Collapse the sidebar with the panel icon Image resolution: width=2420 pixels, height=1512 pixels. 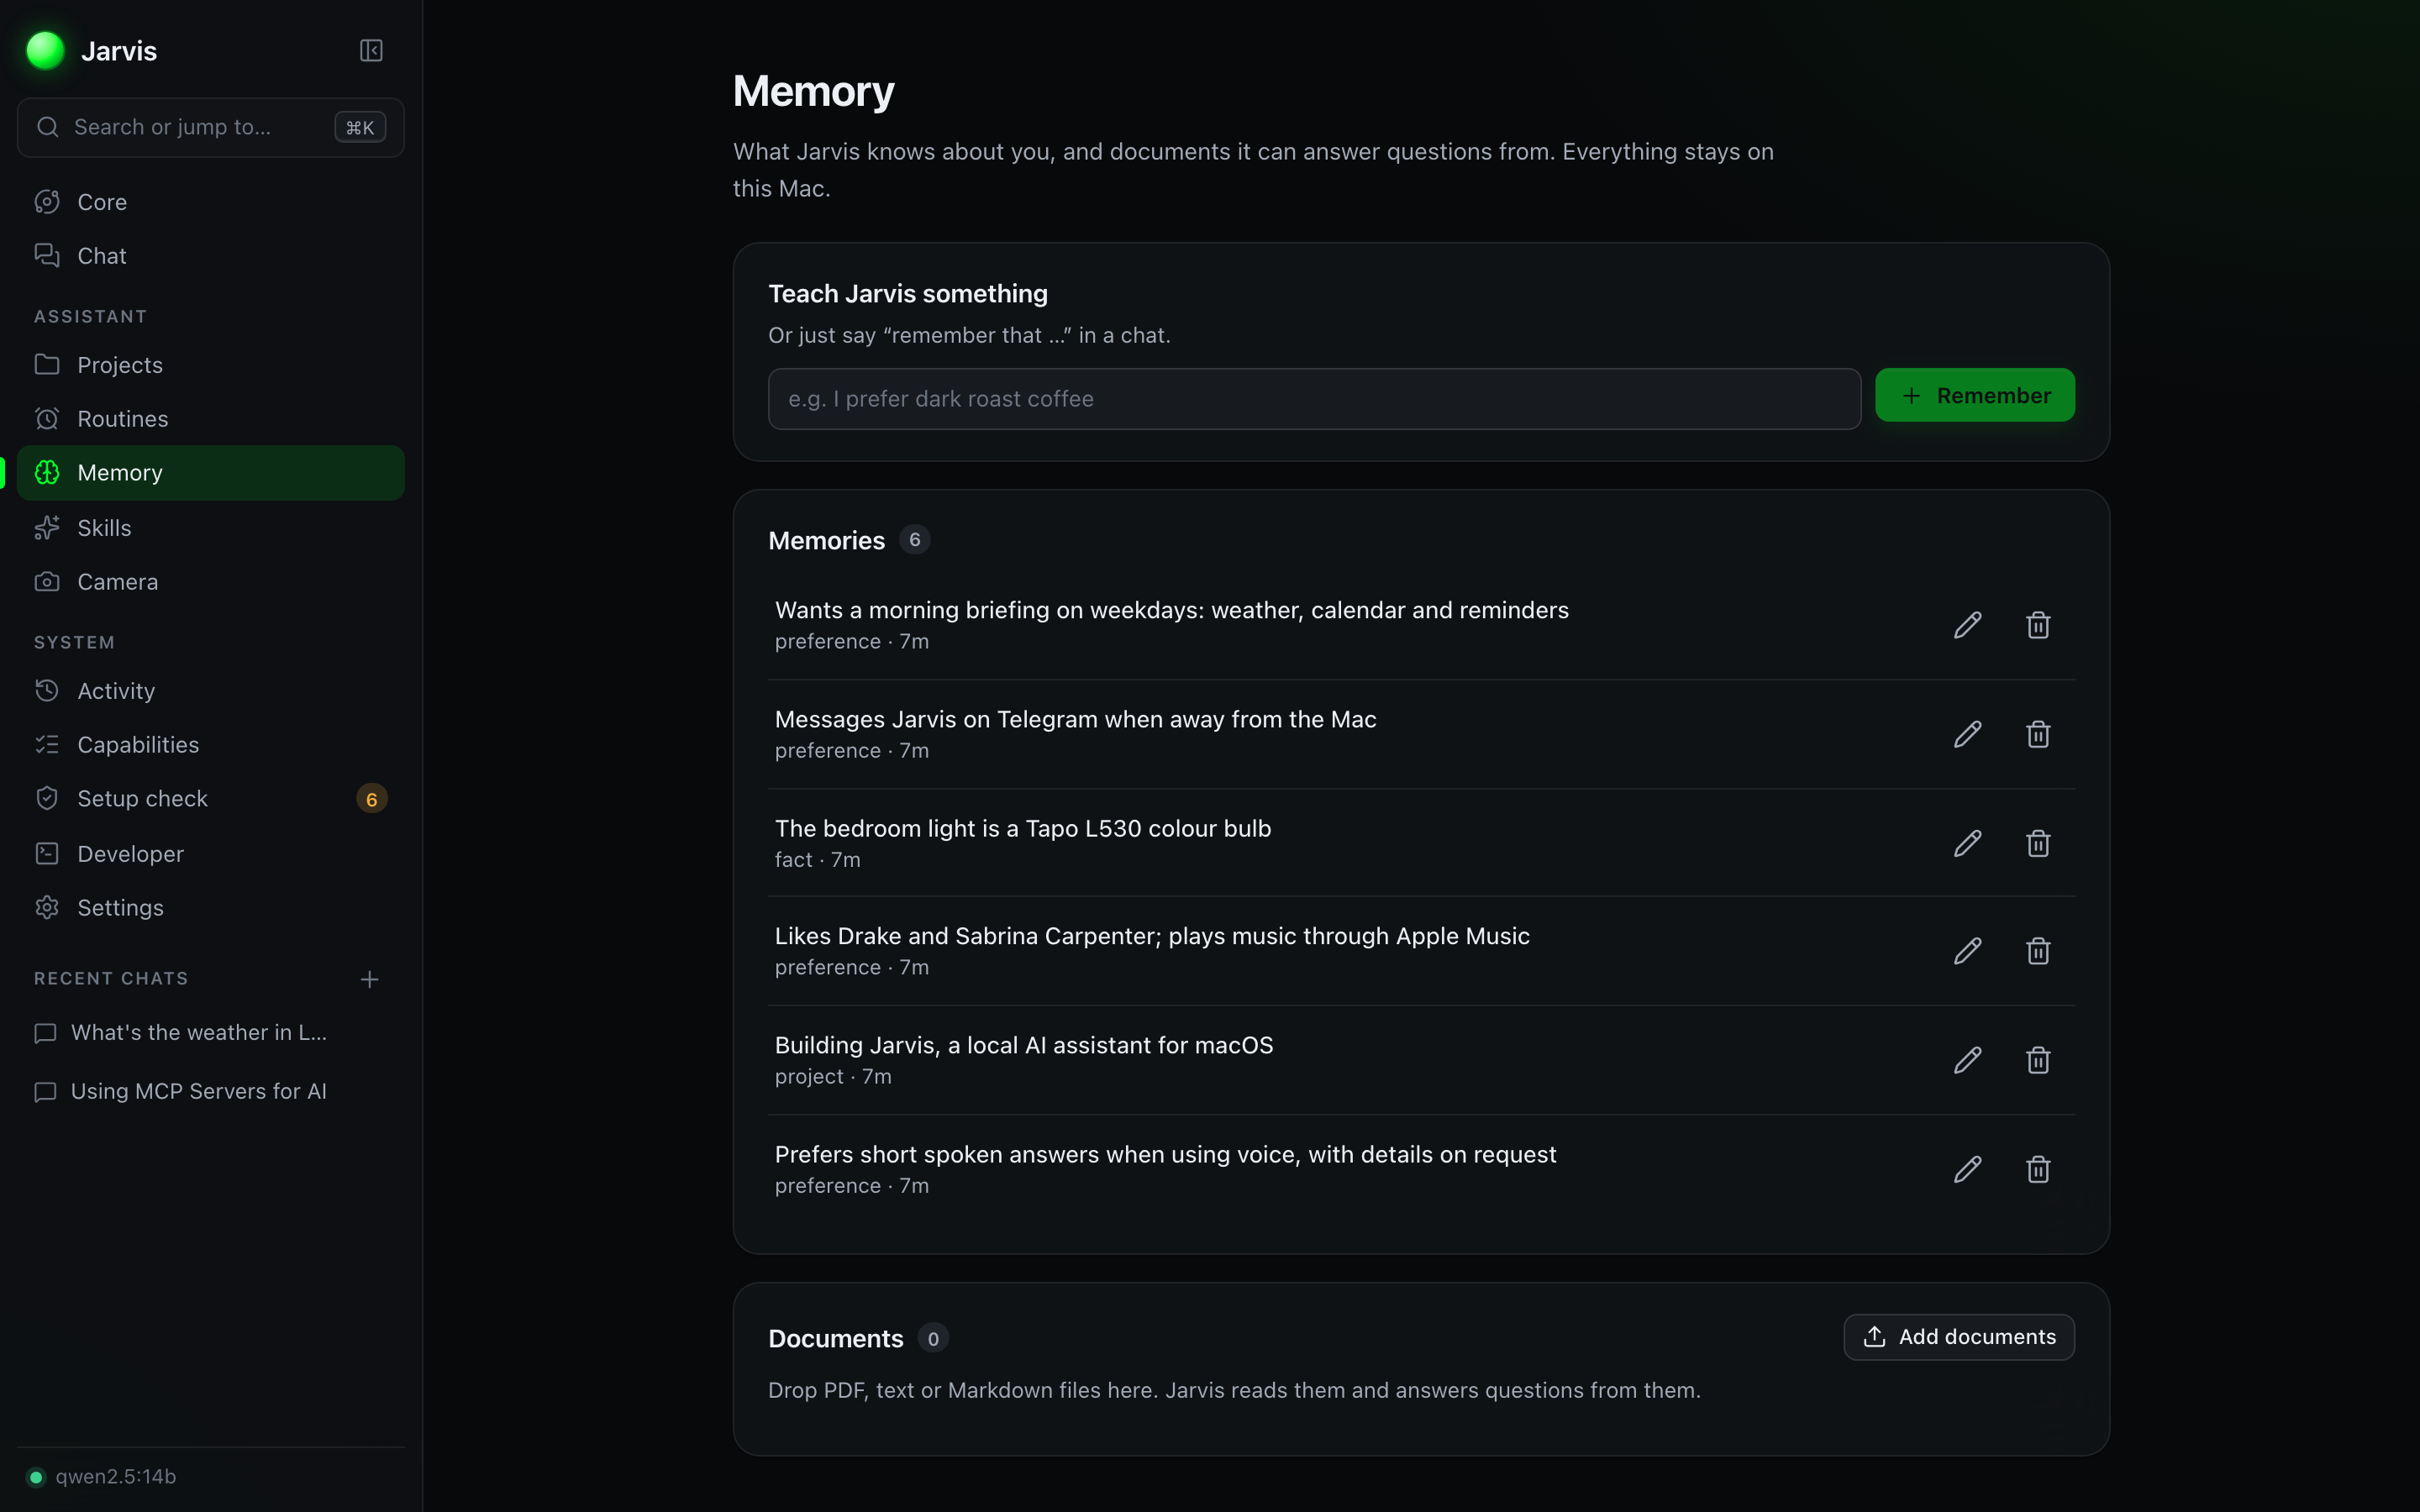click(371, 50)
